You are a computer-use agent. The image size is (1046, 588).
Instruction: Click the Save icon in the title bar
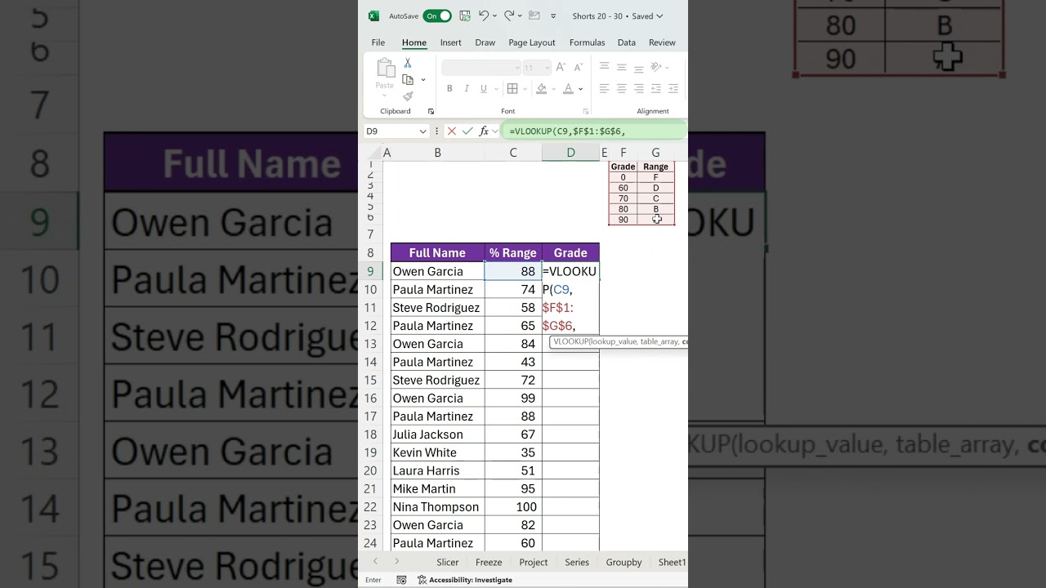tap(465, 16)
